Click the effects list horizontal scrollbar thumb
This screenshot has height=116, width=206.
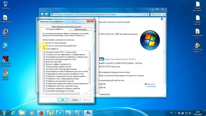pos(62,93)
